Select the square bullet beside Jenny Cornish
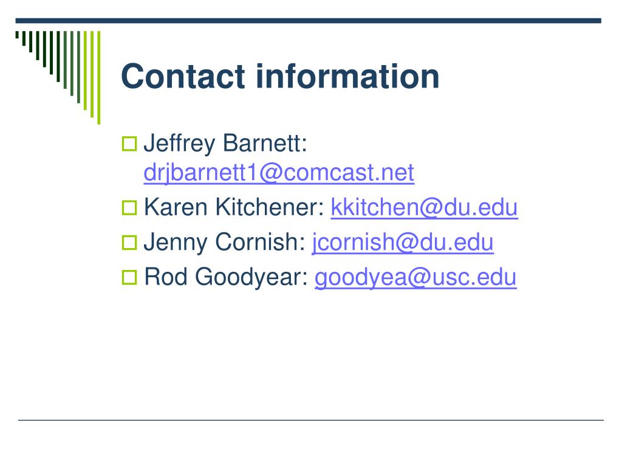The image size is (622, 467). click(129, 243)
